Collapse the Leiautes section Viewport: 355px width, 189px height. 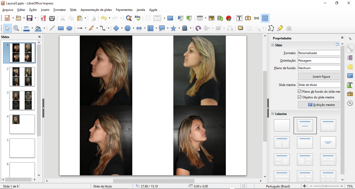click(x=273, y=114)
